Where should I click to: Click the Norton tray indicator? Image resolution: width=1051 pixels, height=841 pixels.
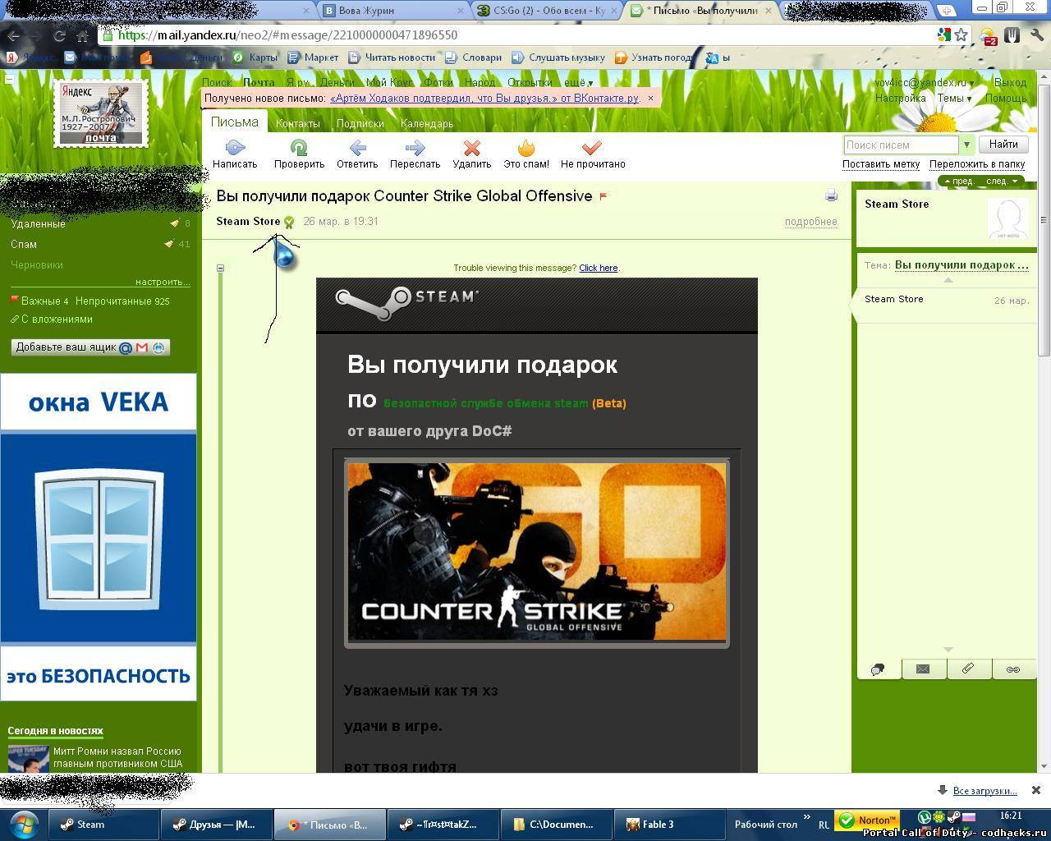tap(868, 820)
